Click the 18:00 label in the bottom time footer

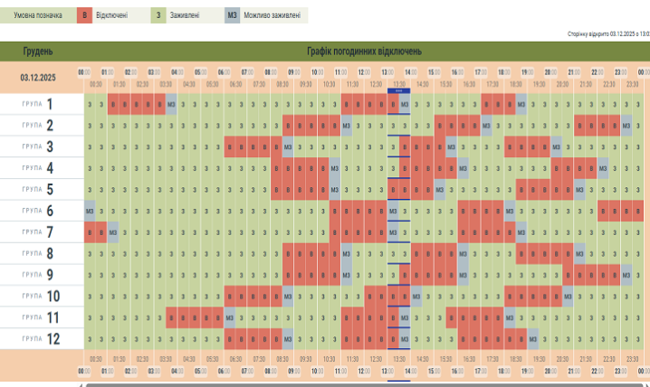pyautogui.click(x=503, y=371)
